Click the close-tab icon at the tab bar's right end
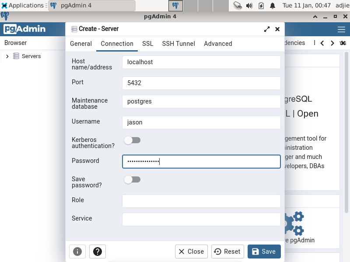The height and width of the screenshot is (262, 350). point(343,43)
